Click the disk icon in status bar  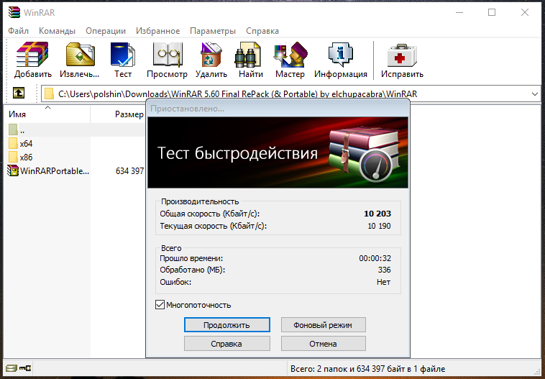[12, 368]
